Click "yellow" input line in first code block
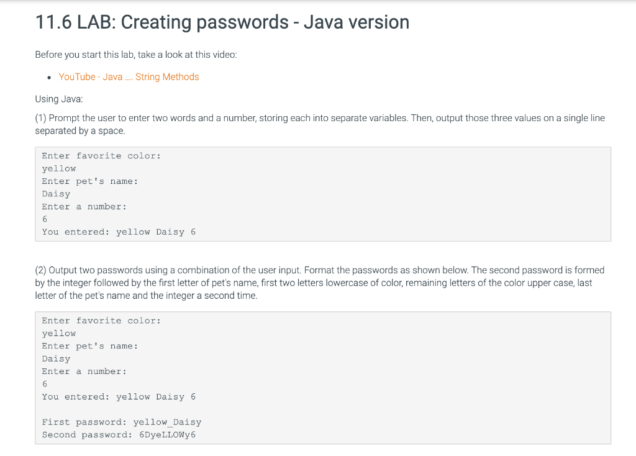The image size is (636, 456). [59, 168]
